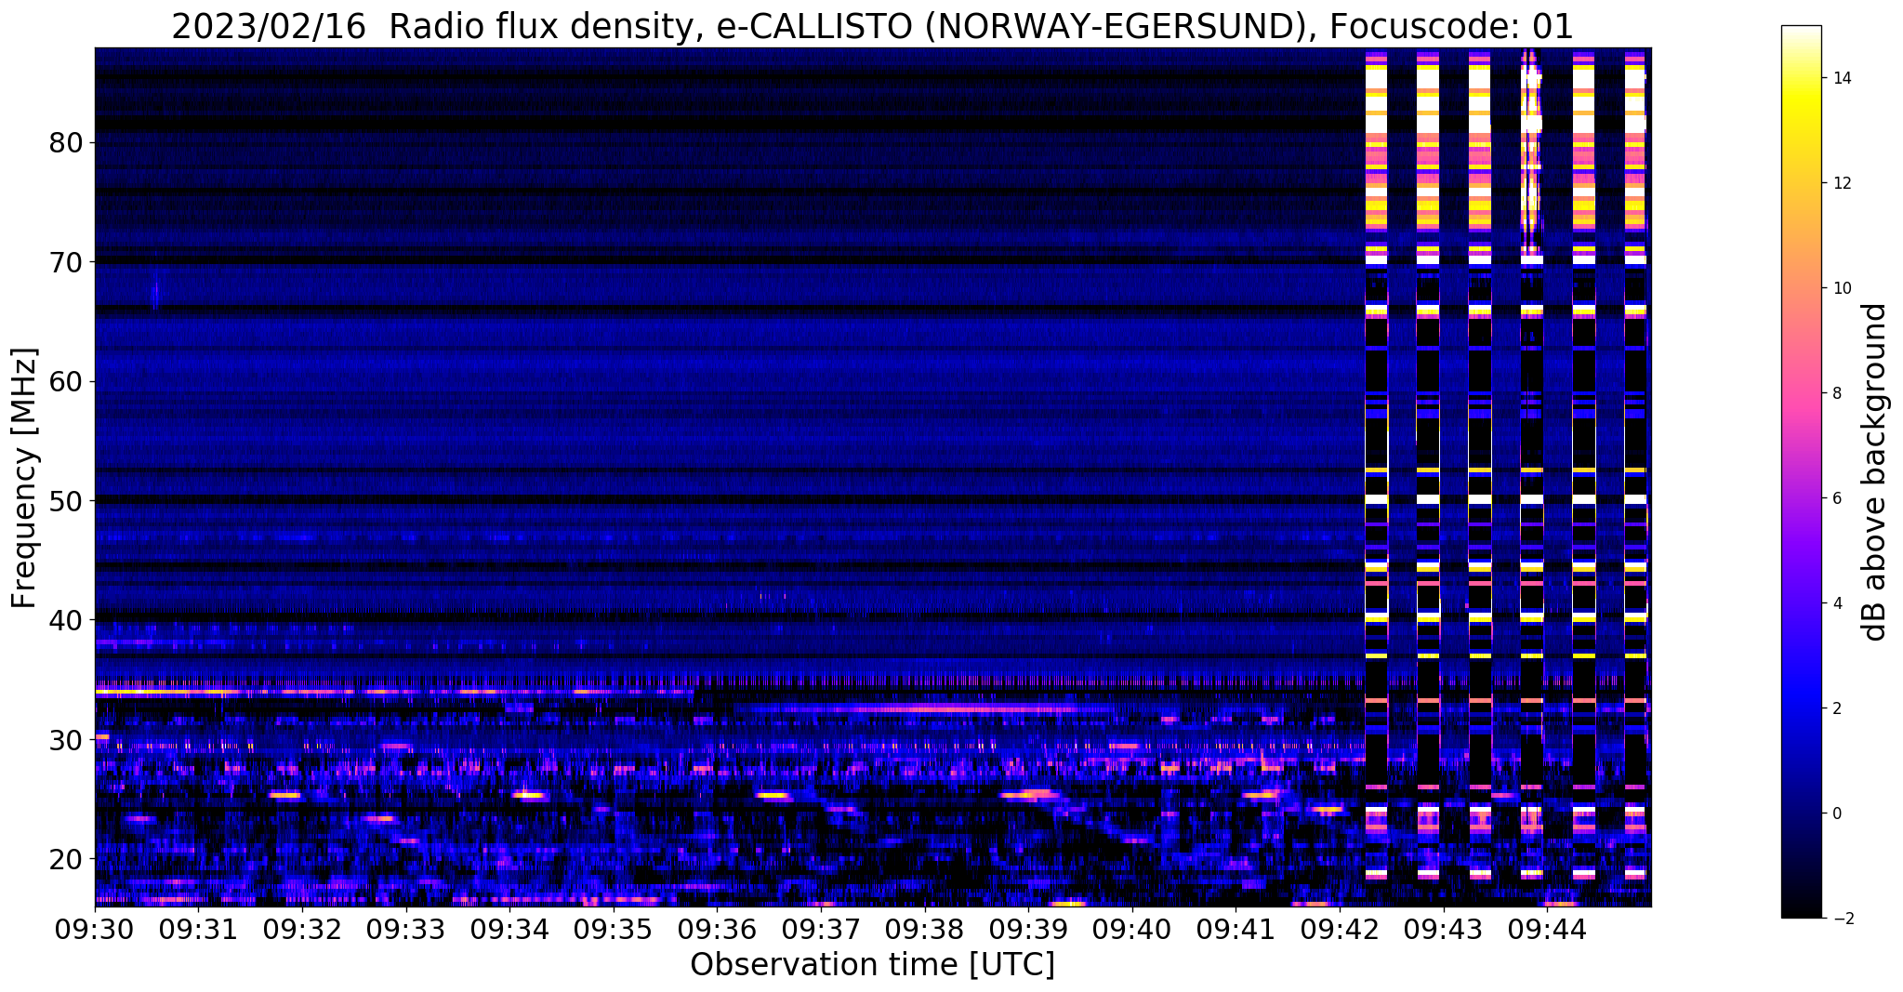Click the 09:36 time tick label
Viewport: 1903px width, 992px height.
coord(717,930)
